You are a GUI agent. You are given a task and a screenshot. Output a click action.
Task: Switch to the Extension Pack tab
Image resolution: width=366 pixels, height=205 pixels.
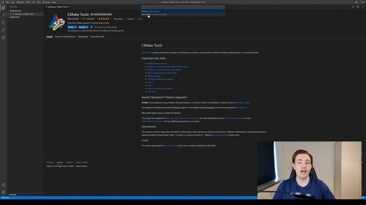[x=97, y=36]
